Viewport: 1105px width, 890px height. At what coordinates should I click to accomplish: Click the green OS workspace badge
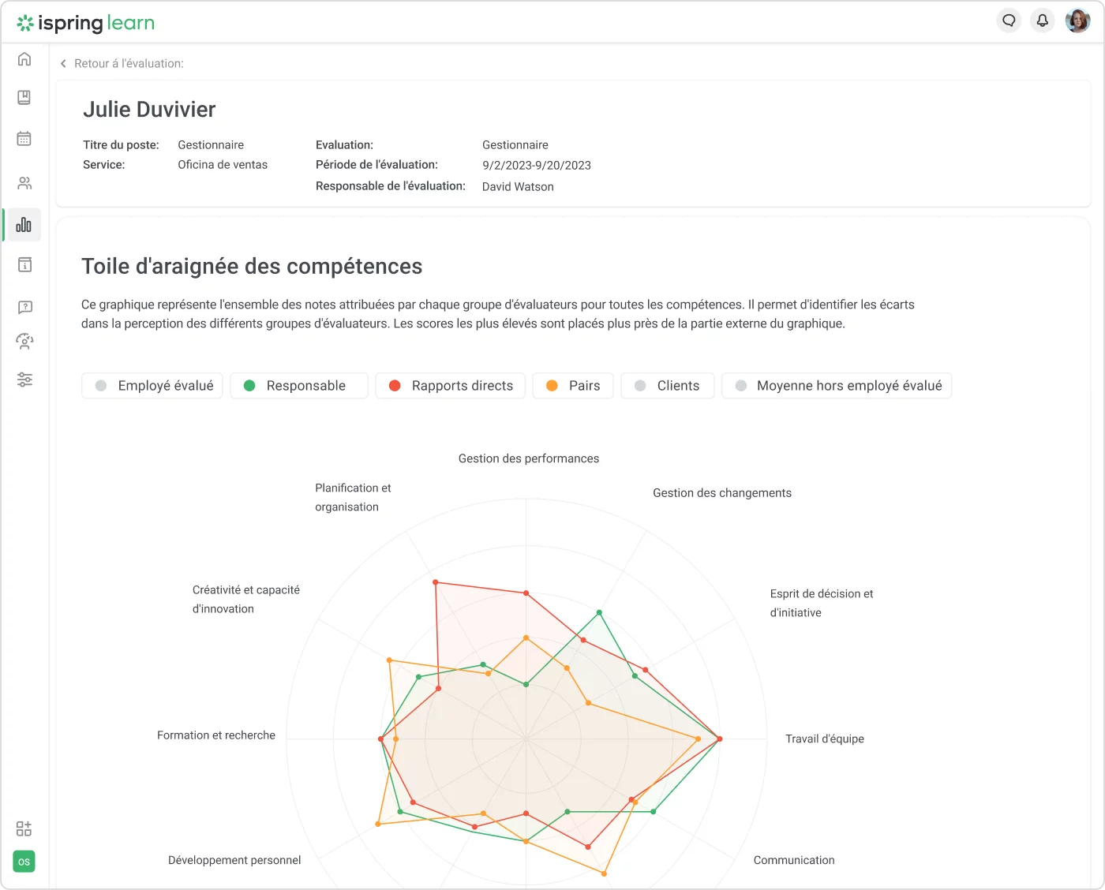tap(24, 862)
